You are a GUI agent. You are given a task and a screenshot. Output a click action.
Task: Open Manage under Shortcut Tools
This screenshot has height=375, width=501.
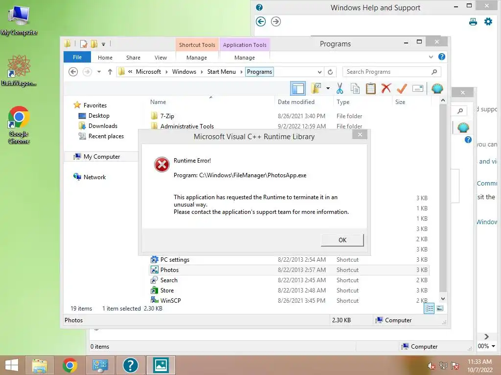click(197, 58)
